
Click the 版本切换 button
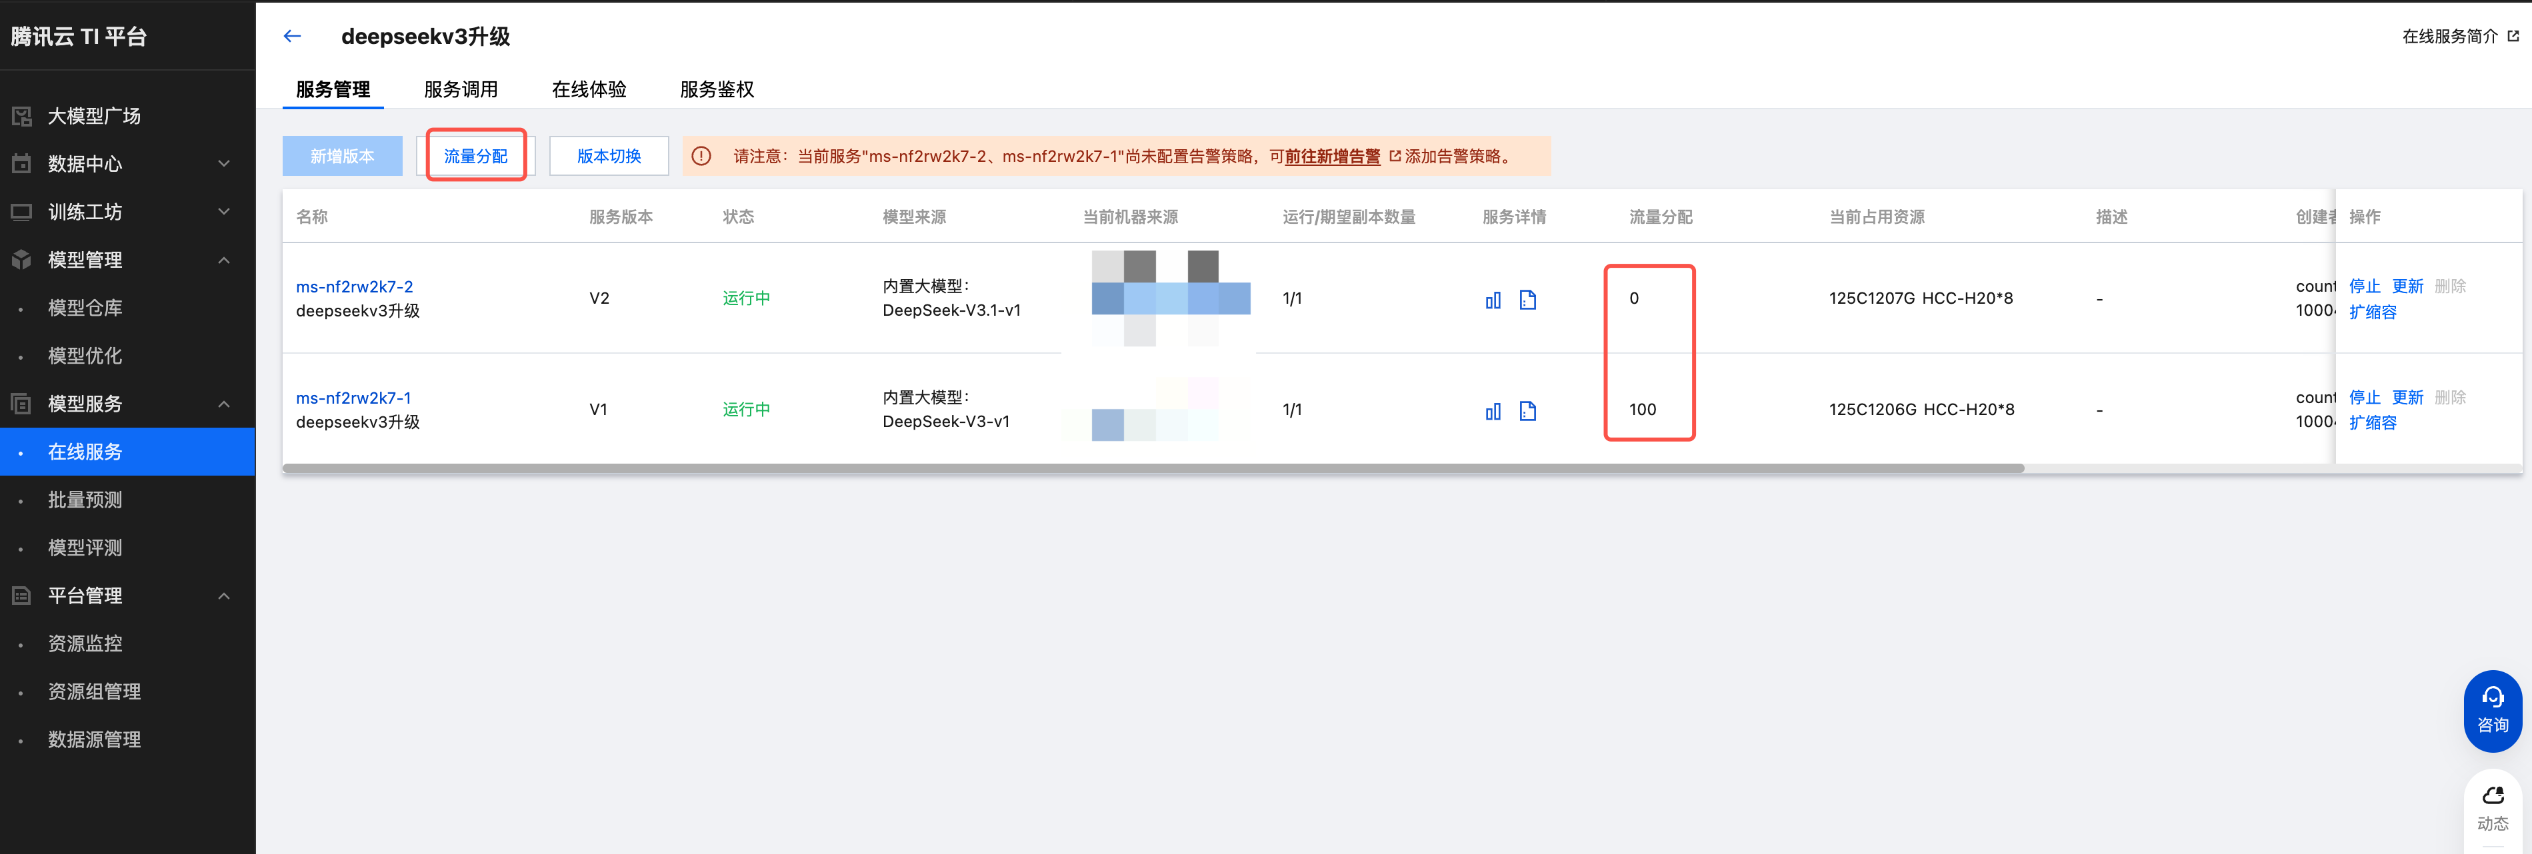[x=609, y=156]
